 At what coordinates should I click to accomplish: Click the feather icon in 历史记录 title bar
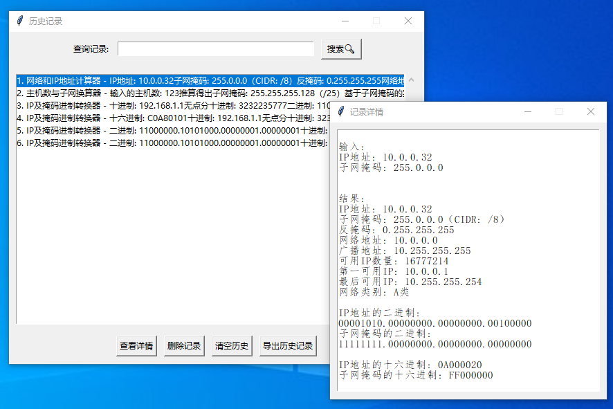20,21
